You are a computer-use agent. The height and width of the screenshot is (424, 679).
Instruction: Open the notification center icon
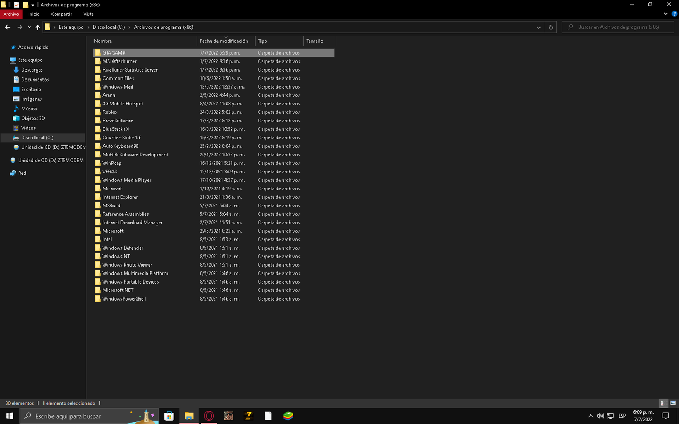666,416
